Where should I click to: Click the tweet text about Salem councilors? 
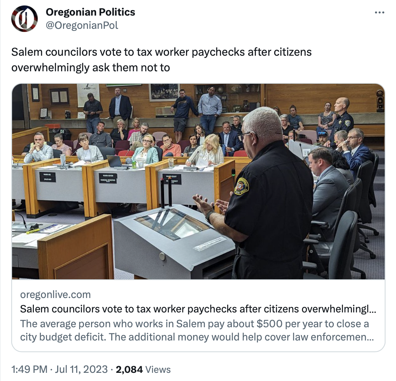(x=161, y=60)
